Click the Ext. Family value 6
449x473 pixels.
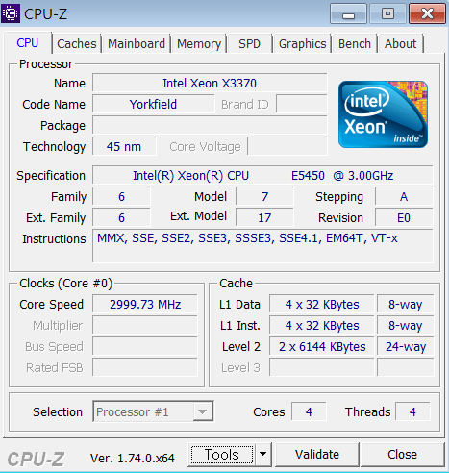tap(121, 218)
